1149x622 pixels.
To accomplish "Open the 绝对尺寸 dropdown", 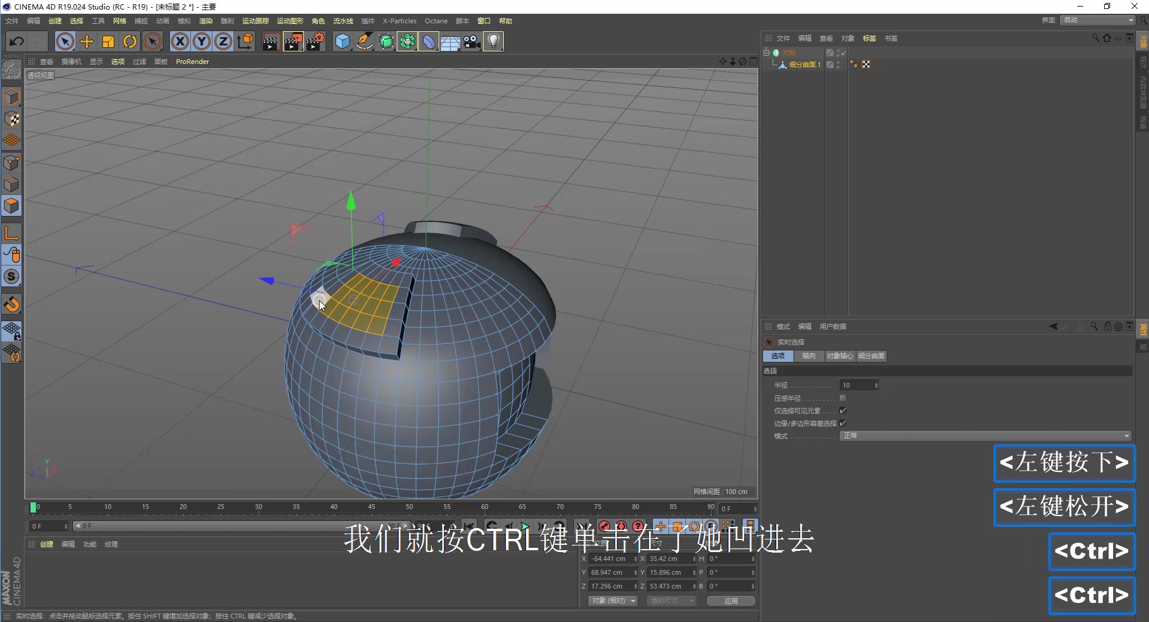I will [671, 600].
